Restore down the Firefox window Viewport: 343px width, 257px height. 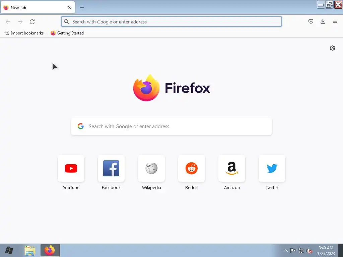(329, 5)
